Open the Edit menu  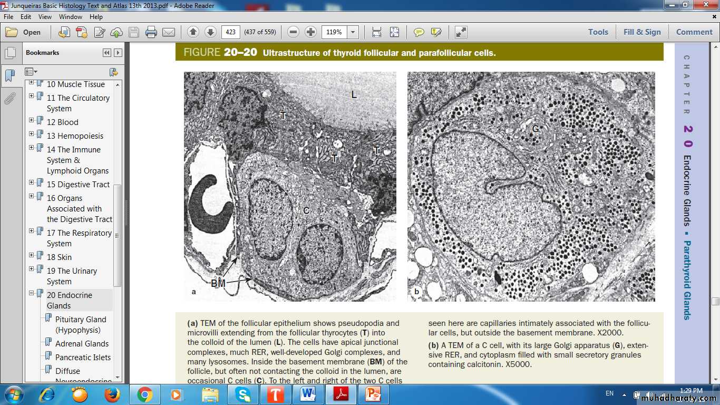pyautogui.click(x=26, y=17)
